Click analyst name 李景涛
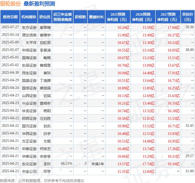 click(45, 50)
